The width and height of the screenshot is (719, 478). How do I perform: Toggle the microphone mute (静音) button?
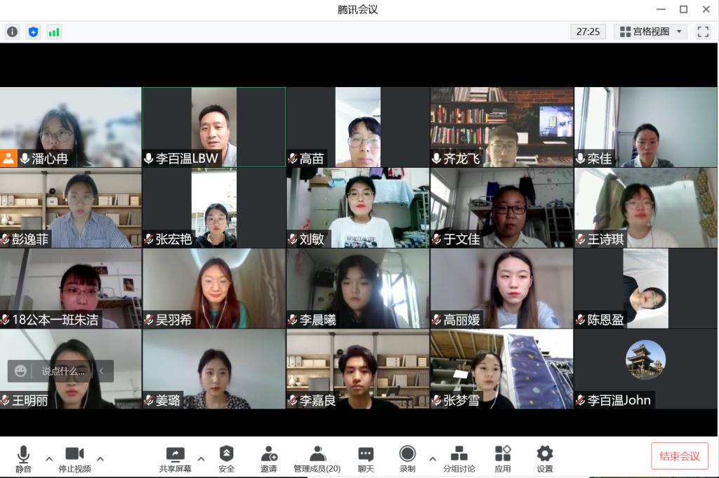pyautogui.click(x=23, y=458)
